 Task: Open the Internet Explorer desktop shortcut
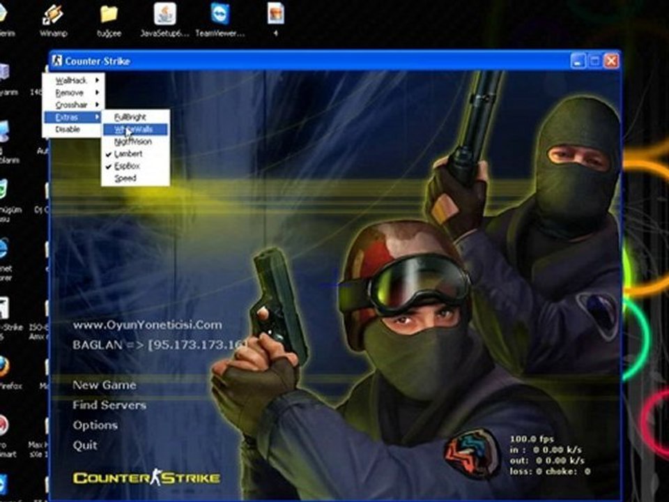4,258
